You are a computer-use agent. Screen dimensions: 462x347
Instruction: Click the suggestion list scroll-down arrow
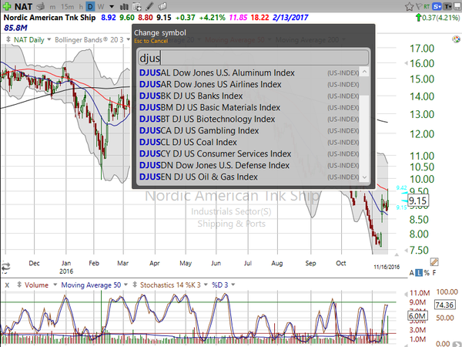click(x=364, y=177)
